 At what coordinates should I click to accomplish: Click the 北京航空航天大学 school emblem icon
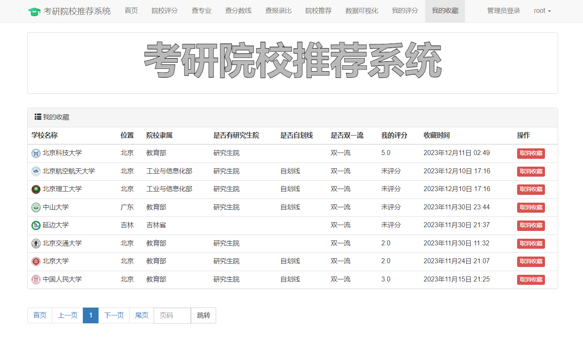36,171
